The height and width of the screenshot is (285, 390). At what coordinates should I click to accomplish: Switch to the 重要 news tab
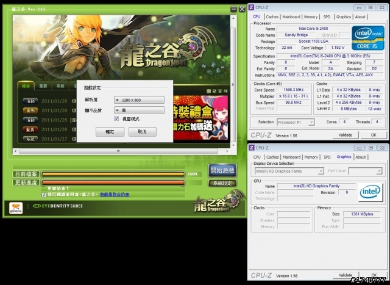pyautogui.click(x=43, y=86)
